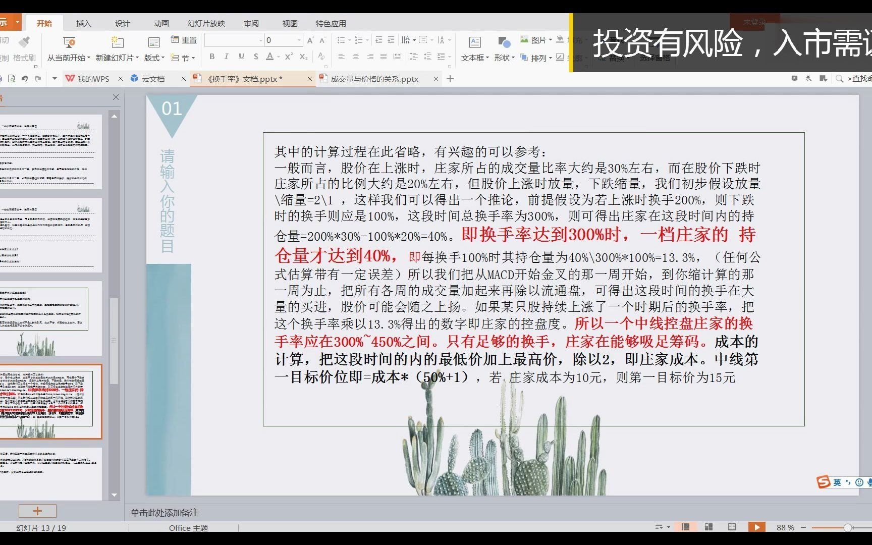872x545 pixels.
Task: Switch to Normal view in the status bar
Action: coord(685,527)
